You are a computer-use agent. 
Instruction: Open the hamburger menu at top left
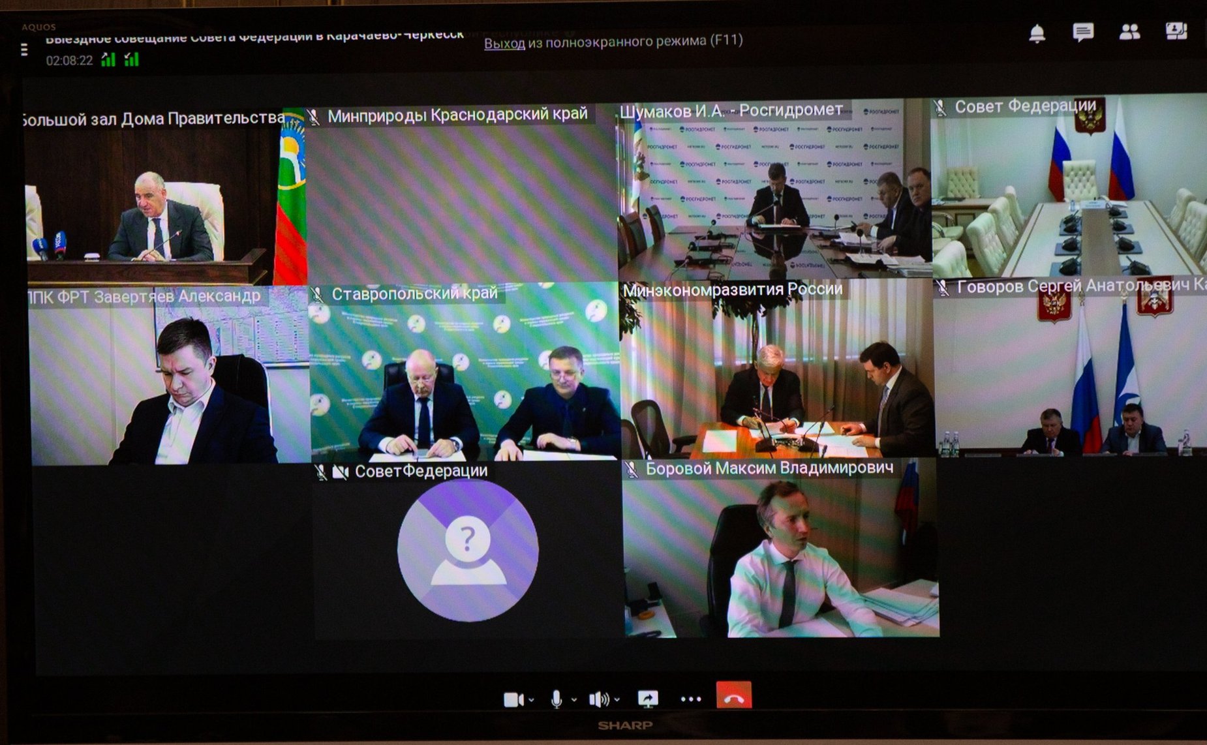click(x=24, y=50)
